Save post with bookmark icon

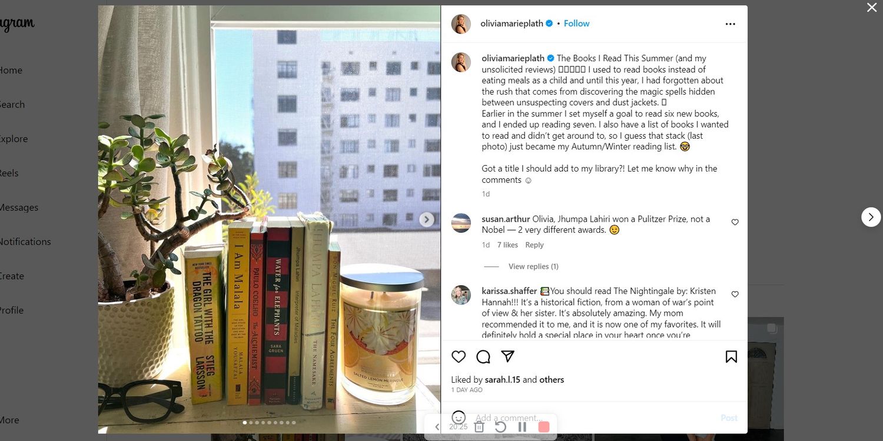click(x=731, y=356)
